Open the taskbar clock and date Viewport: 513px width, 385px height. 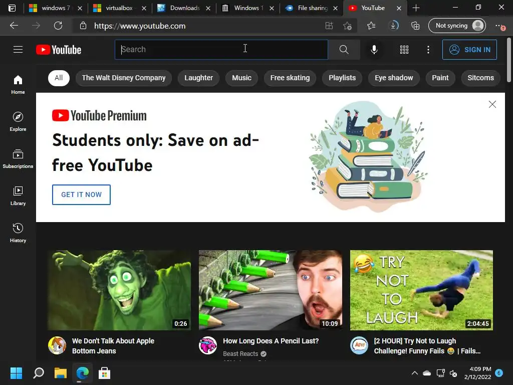tap(477, 373)
